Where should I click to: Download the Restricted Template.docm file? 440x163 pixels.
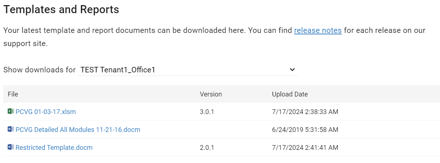pyautogui.click(x=54, y=148)
